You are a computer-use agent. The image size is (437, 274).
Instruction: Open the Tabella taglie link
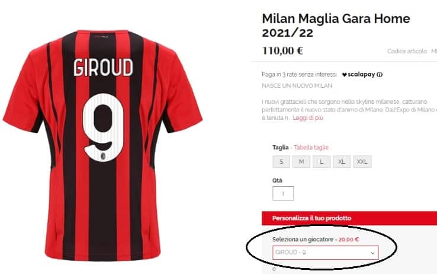311,147
